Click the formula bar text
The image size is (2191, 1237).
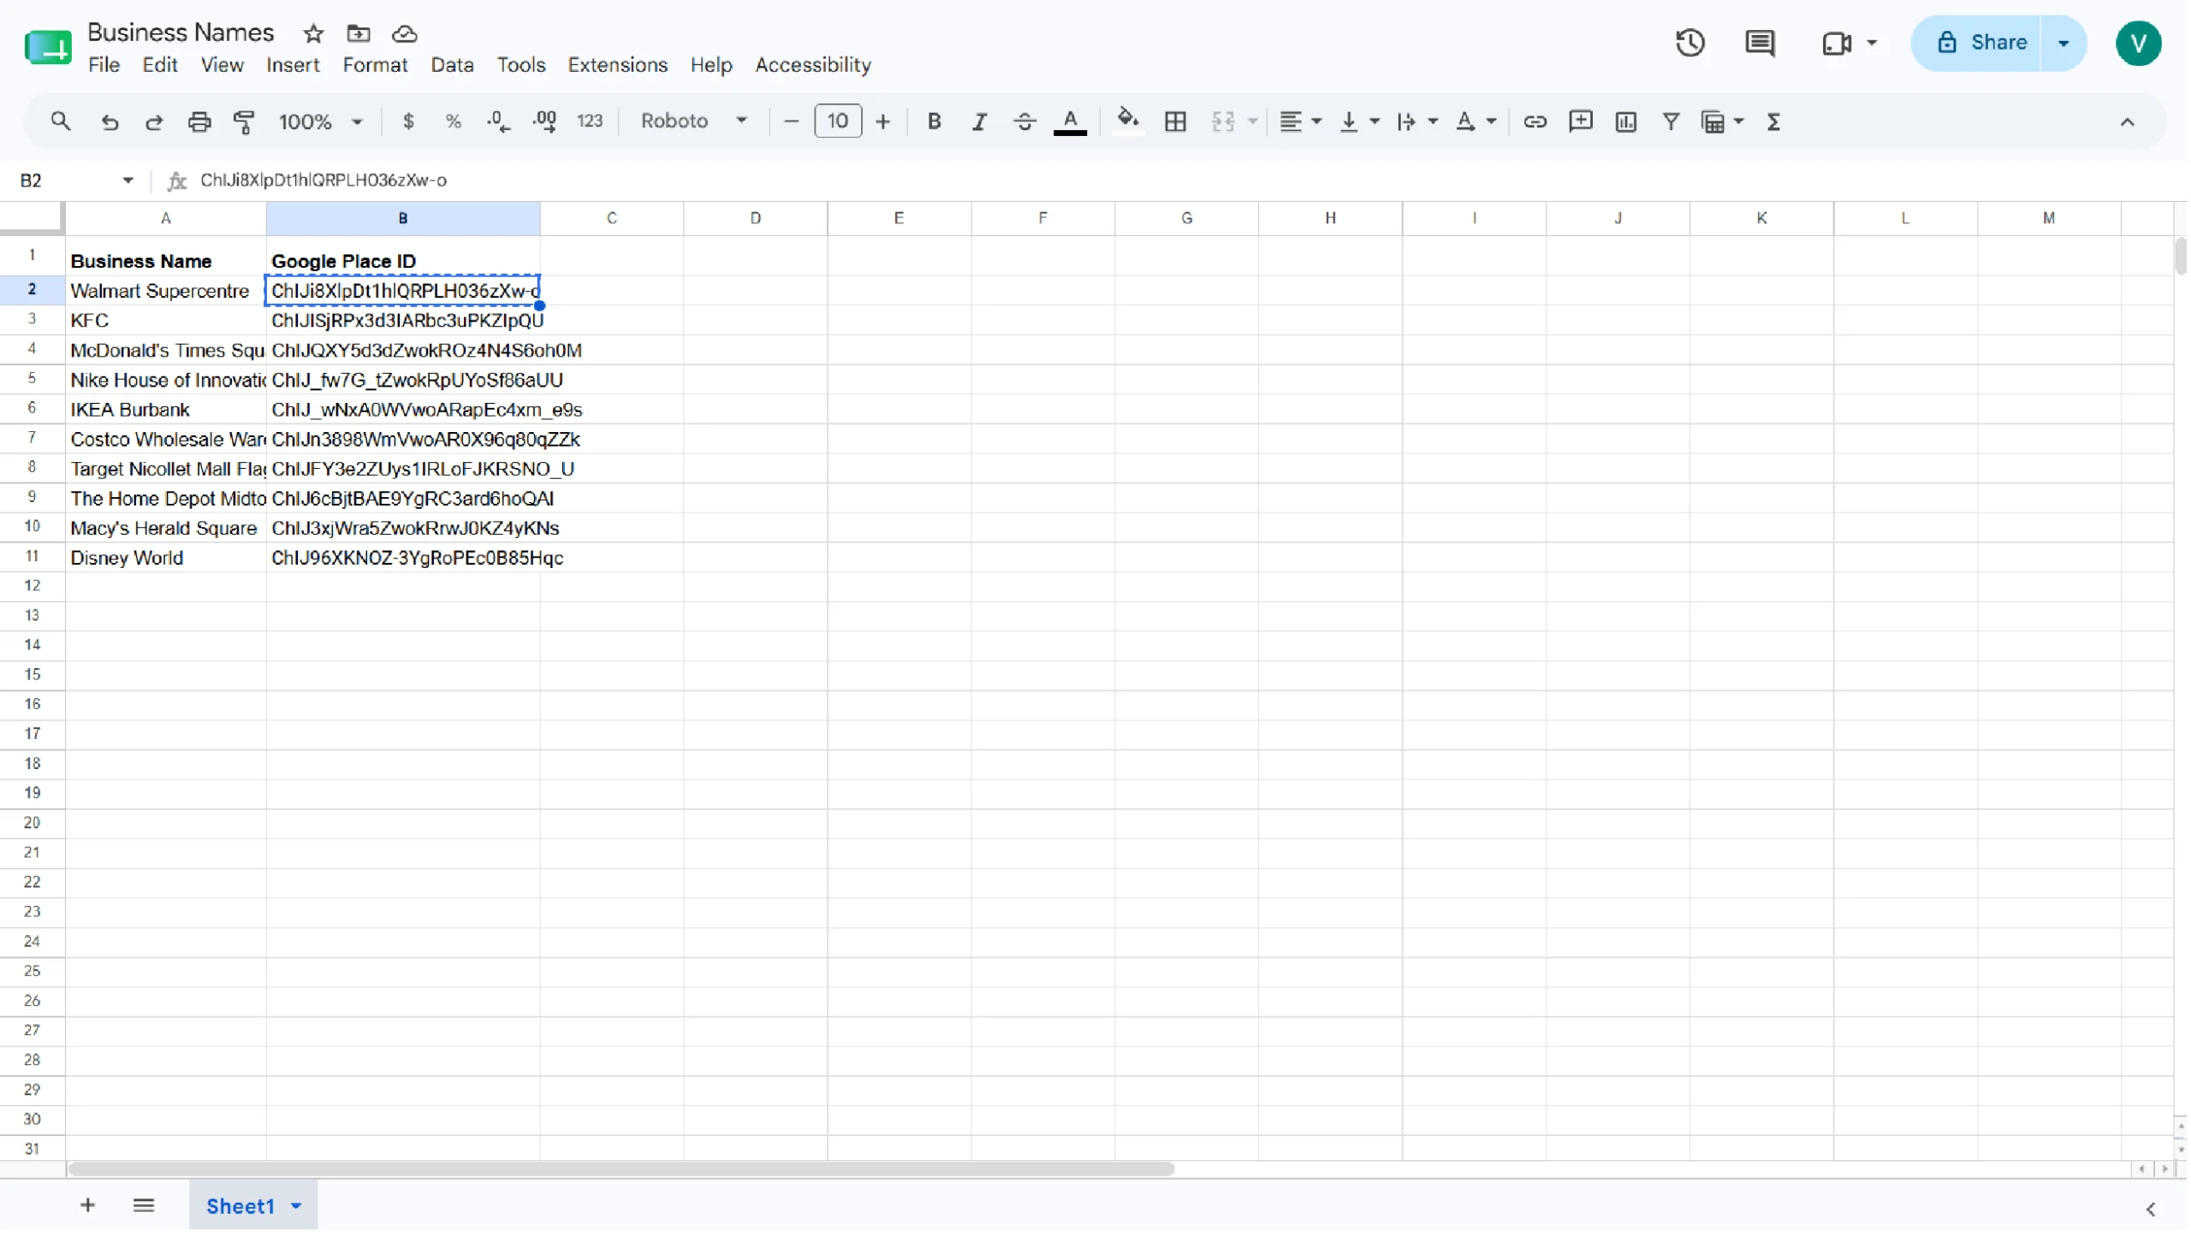pos(324,181)
